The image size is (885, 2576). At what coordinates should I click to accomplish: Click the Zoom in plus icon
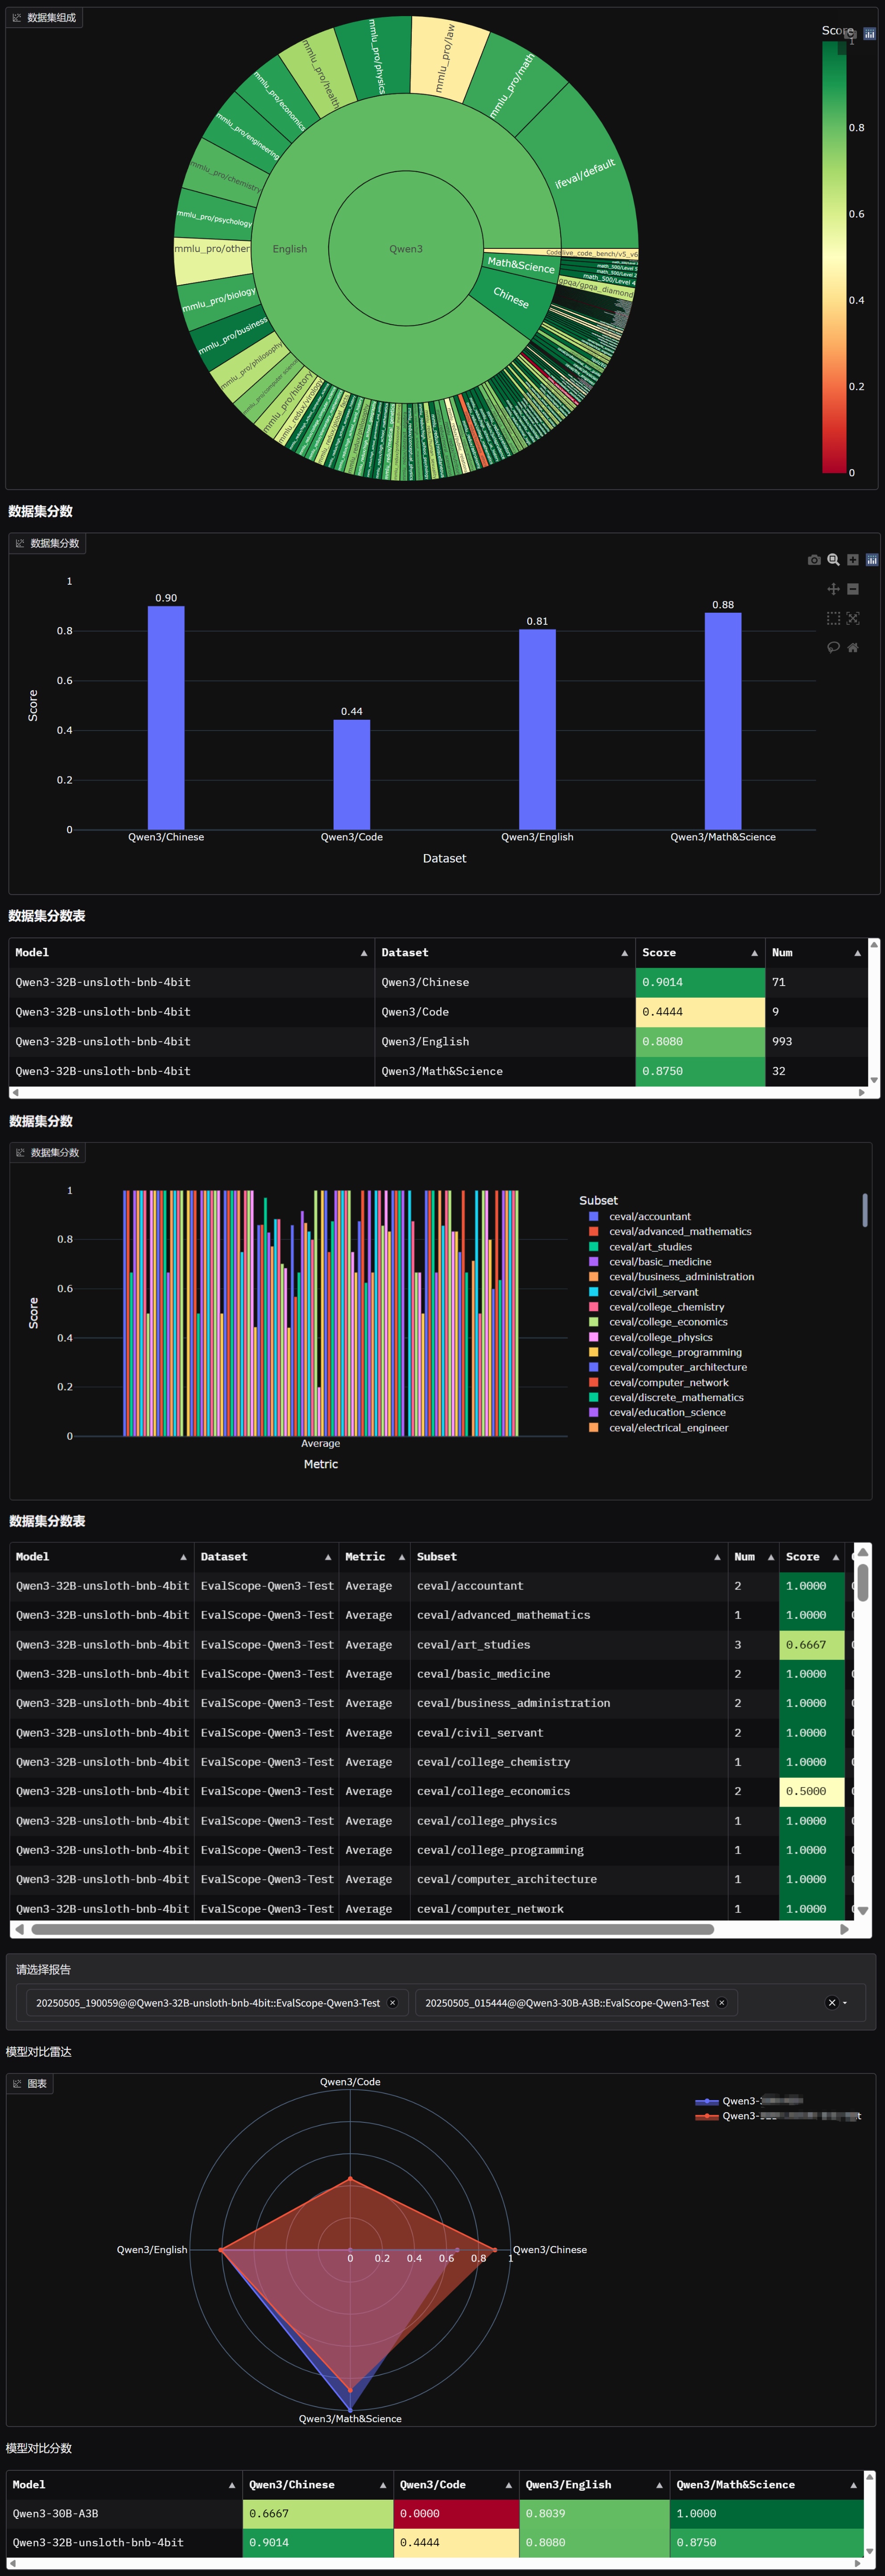(x=853, y=560)
